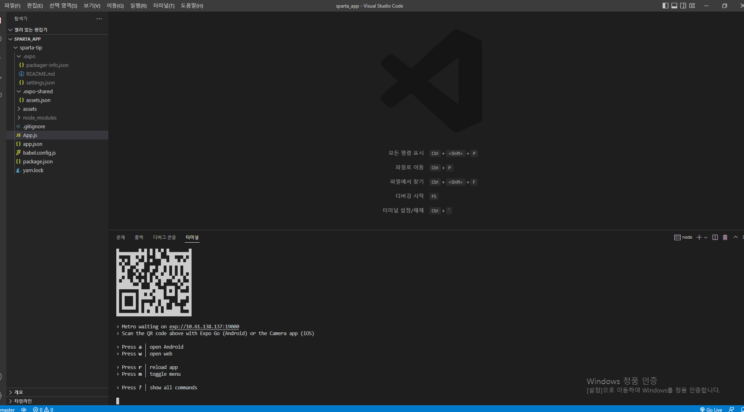
Task: Click the QR code in the terminal
Action: coord(154,283)
